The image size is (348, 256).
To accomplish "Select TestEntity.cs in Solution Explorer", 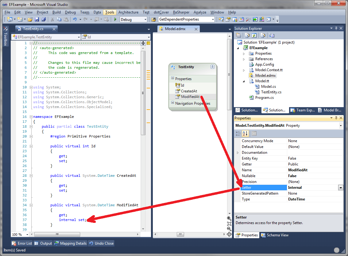I will pyautogui.click(x=271, y=92).
